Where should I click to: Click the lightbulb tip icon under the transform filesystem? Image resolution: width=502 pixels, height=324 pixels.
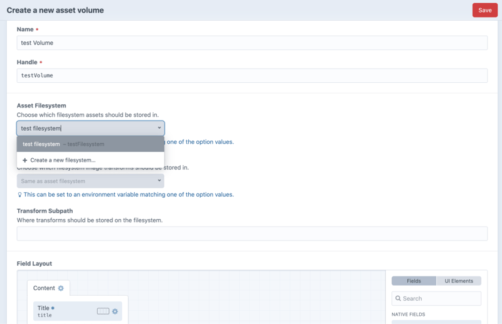pyautogui.click(x=19, y=195)
